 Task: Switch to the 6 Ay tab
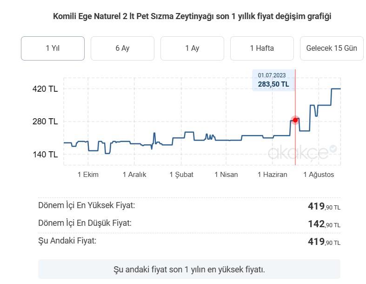[x=122, y=48]
